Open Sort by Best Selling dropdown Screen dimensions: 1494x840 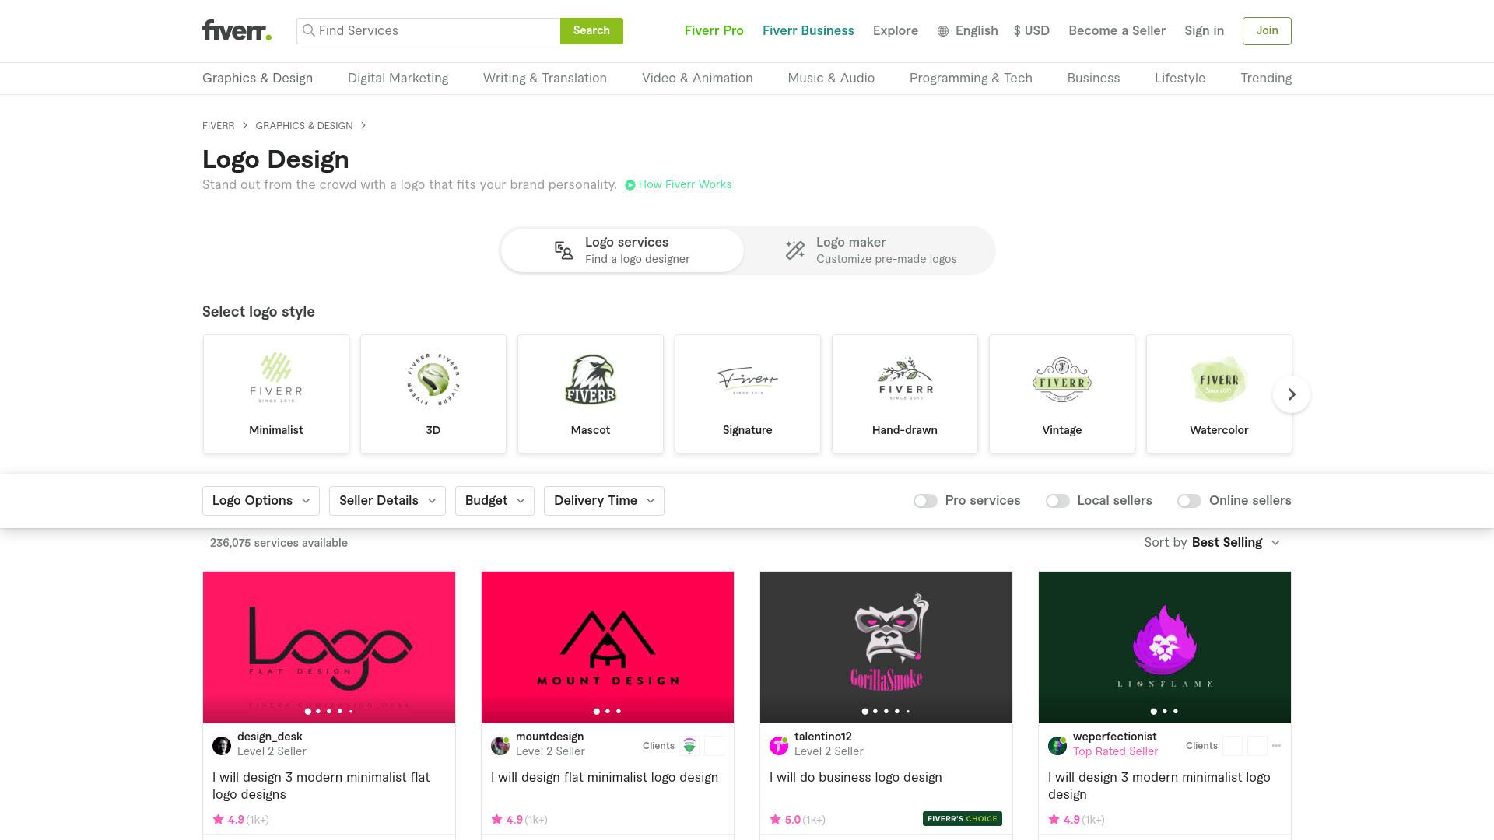point(1212,543)
